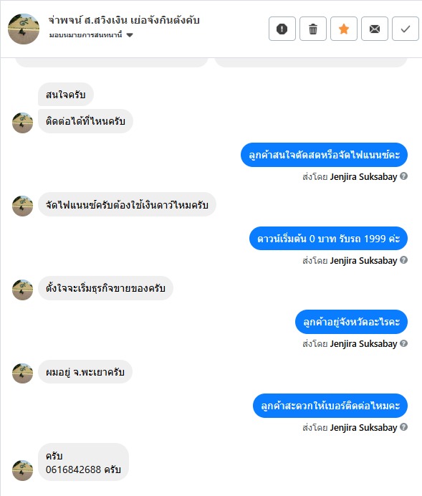The width and height of the screenshot is (422, 496).
Task: Mark conversation as done with checkmark
Action: pyautogui.click(x=406, y=29)
